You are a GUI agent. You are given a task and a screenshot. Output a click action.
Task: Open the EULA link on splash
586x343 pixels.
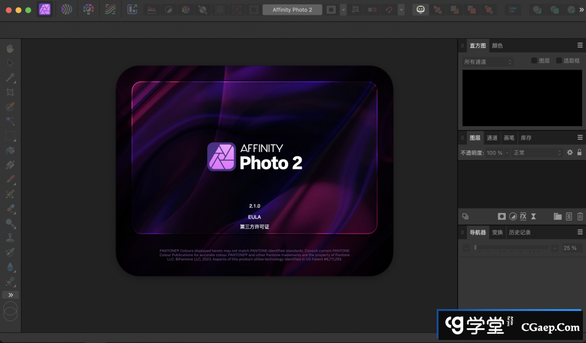(x=255, y=216)
